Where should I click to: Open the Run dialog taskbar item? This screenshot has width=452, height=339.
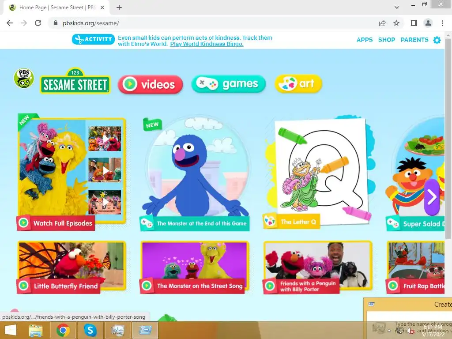(145, 330)
